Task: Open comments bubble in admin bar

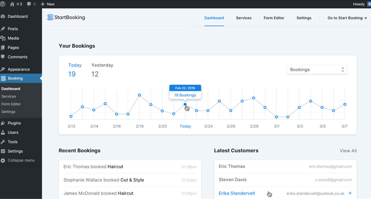Action: [29, 4]
